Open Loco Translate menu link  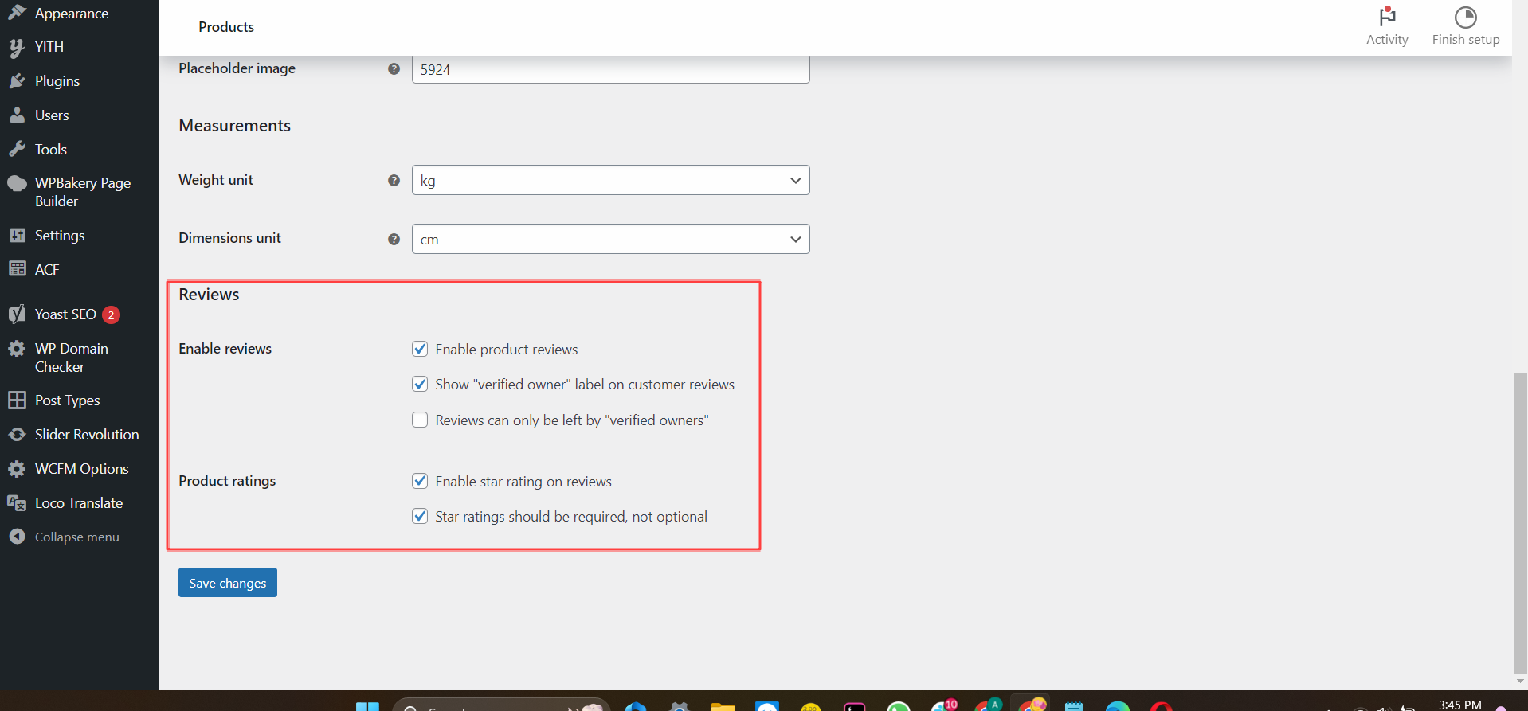tap(79, 503)
